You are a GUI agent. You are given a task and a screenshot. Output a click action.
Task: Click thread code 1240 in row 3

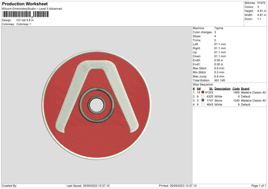[x=236, y=101]
